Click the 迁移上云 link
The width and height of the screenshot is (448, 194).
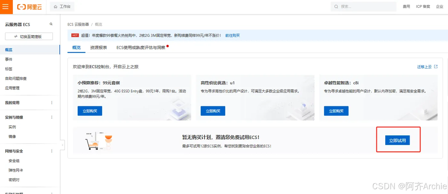tap(424, 67)
